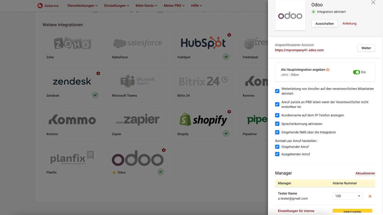Open the Meine PBX dropdown menu
Image resolution: width=383 pixels, height=215 pixels.
tap(174, 6)
